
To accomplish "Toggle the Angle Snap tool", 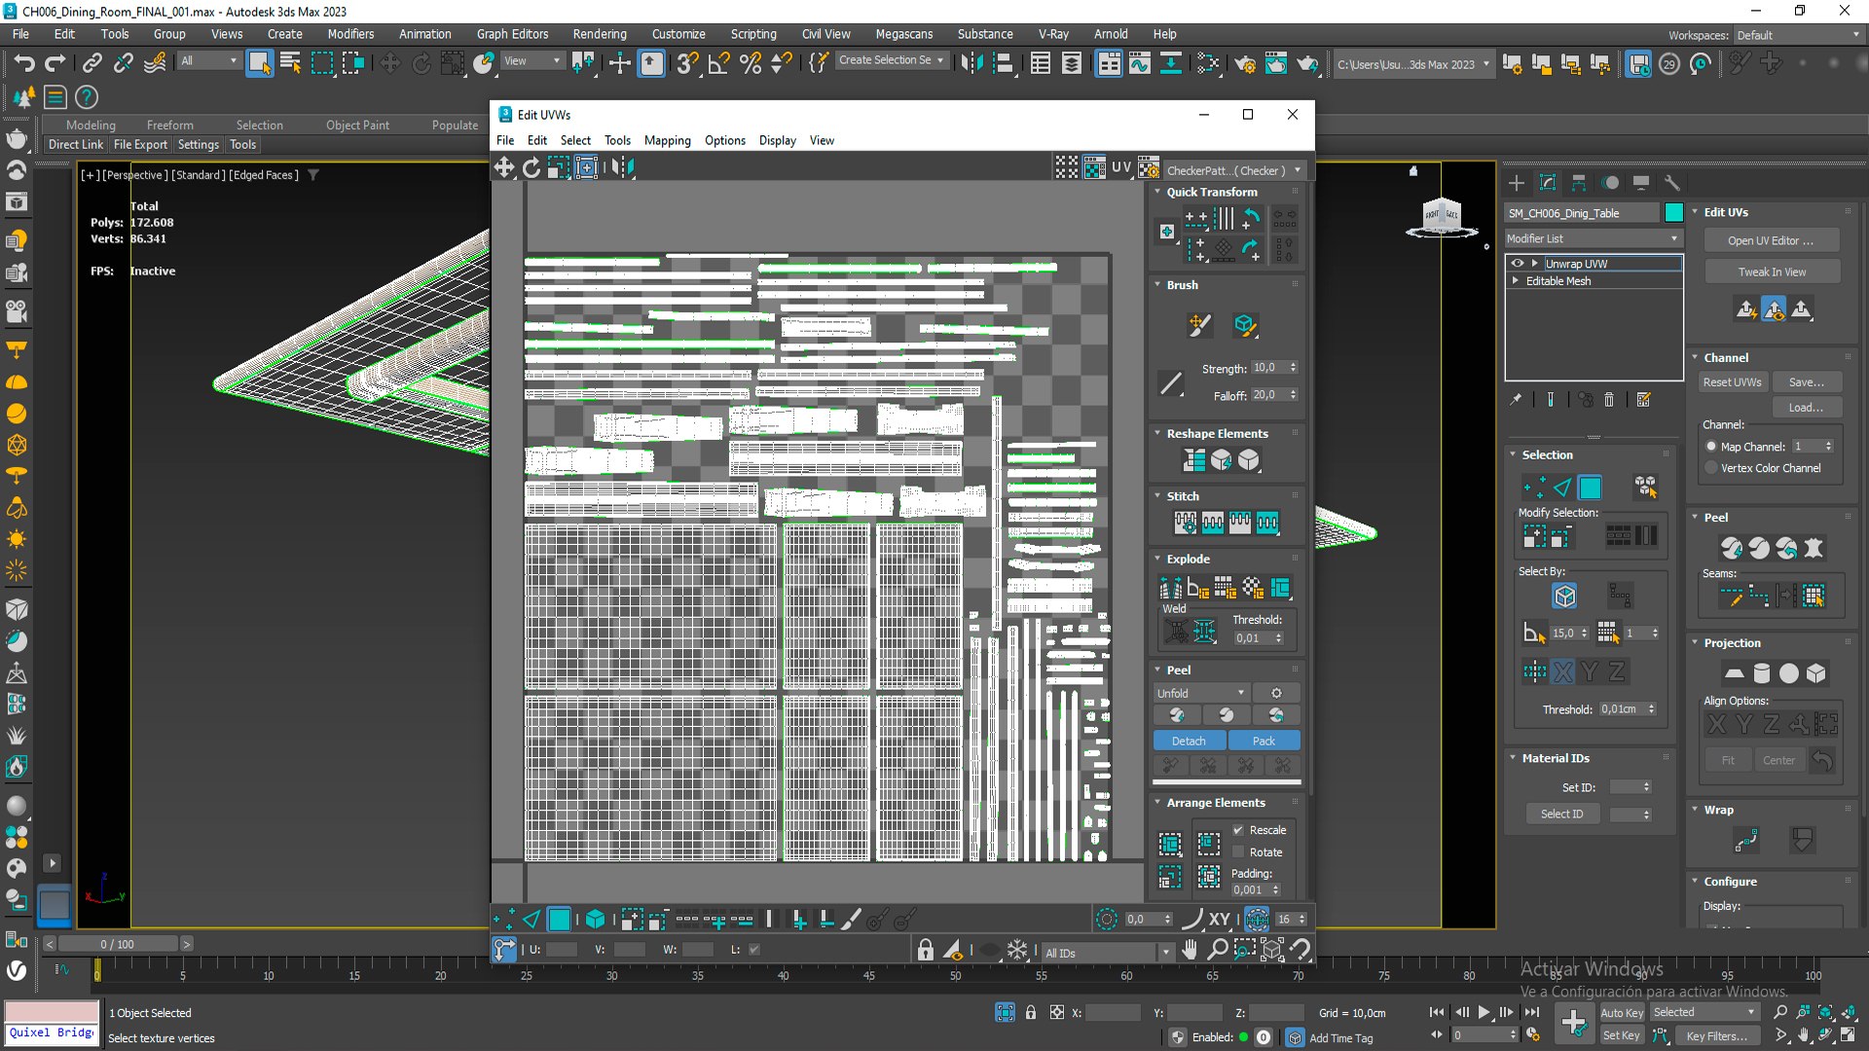I will point(718,64).
